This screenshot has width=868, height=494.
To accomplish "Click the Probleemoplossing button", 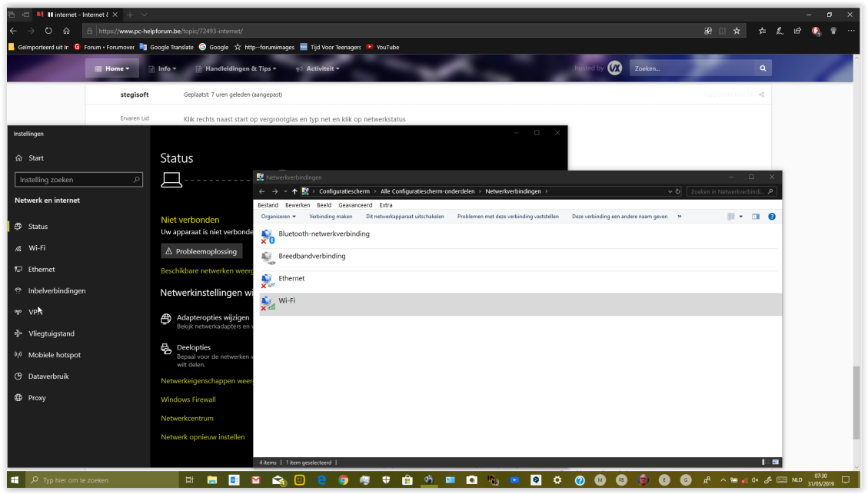I will pyautogui.click(x=201, y=251).
